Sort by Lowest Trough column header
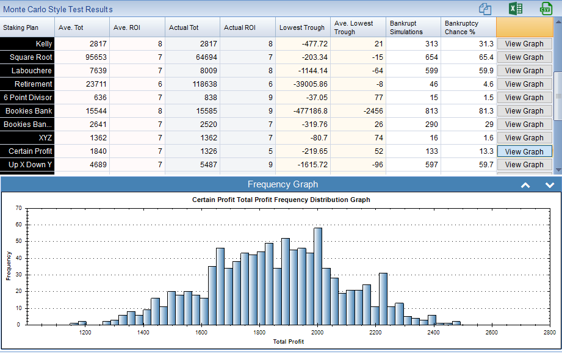 click(x=302, y=27)
